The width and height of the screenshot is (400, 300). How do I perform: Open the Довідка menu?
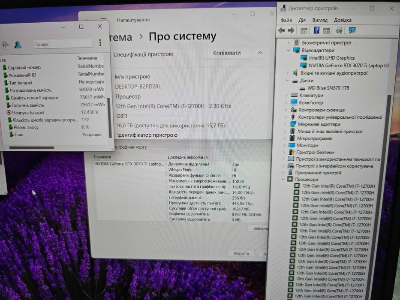point(343,20)
